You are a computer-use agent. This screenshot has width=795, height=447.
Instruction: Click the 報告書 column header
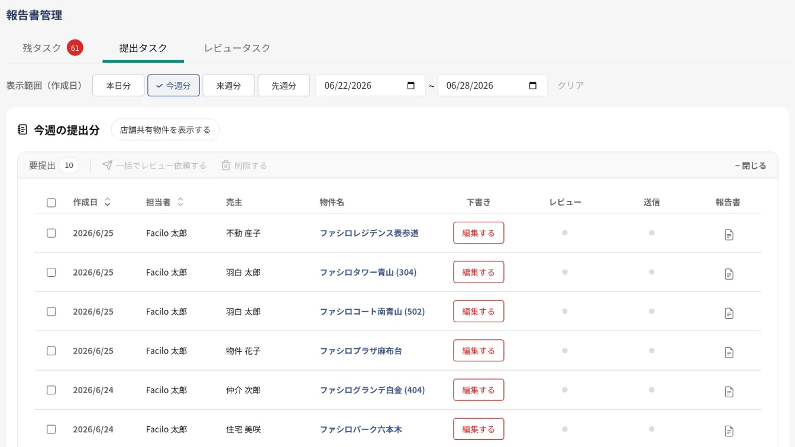(728, 202)
